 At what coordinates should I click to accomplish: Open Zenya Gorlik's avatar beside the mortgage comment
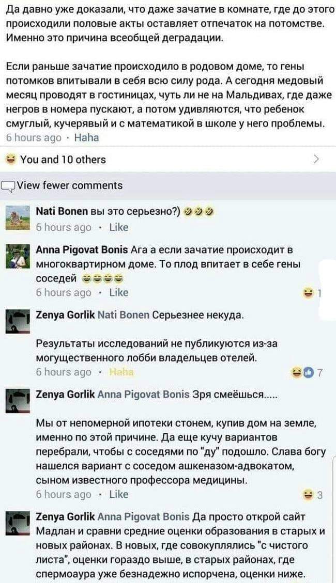(x=18, y=400)
